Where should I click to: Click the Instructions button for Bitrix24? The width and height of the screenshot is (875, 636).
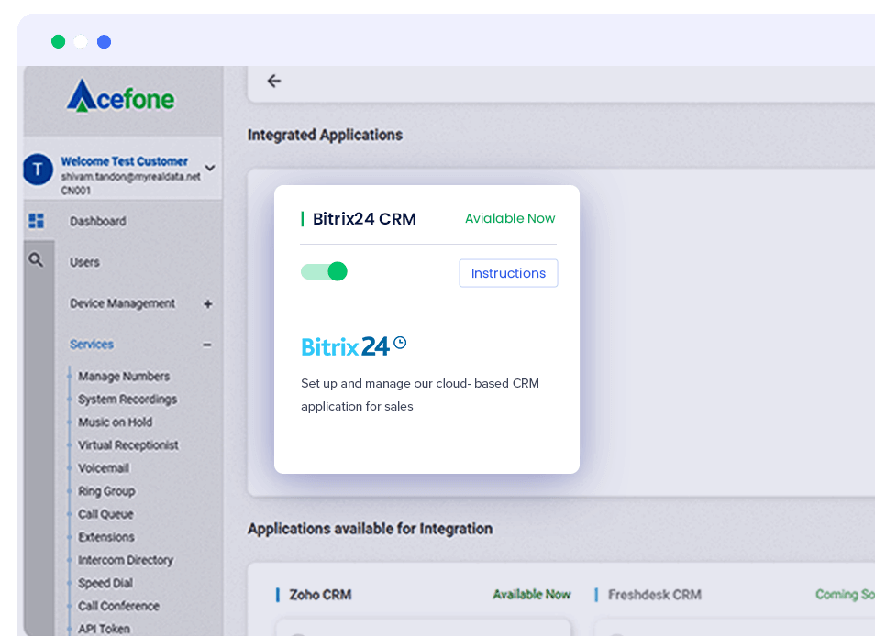pos(508,273)
